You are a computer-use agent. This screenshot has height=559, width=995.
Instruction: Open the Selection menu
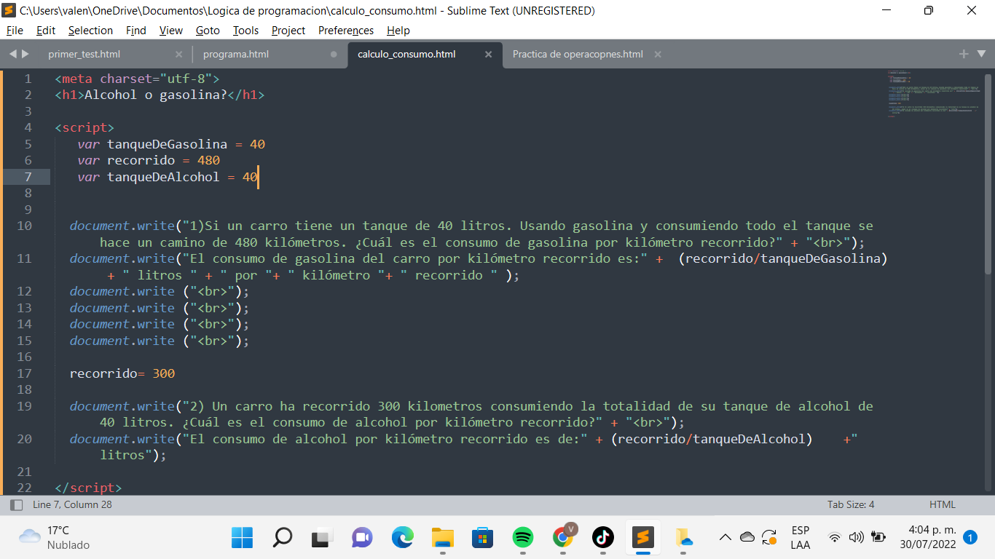click(90, 31)
